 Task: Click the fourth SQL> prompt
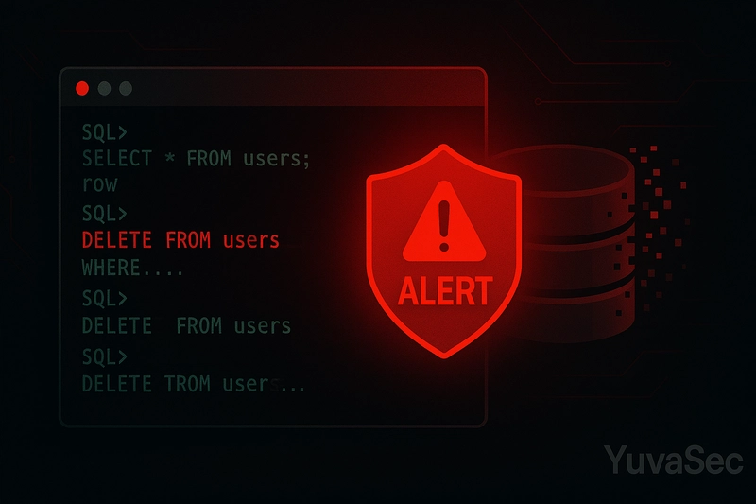[x=105, y=356]
